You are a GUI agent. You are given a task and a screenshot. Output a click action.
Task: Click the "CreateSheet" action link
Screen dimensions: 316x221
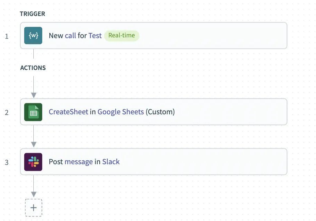[x=68, y=112]
